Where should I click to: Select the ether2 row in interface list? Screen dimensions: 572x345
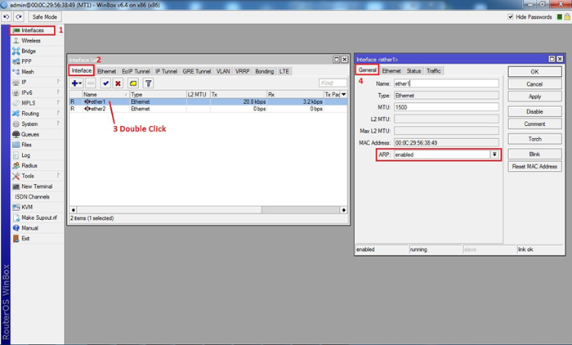(x=98, y=109)
